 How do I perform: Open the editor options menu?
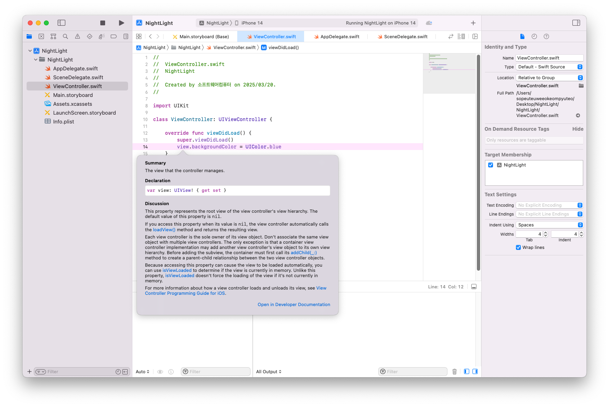click(x=461, y=37)
